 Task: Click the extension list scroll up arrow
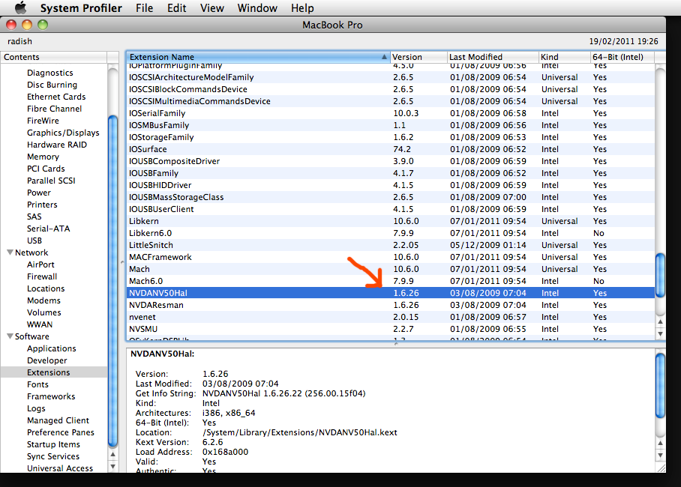click(660, 321)
